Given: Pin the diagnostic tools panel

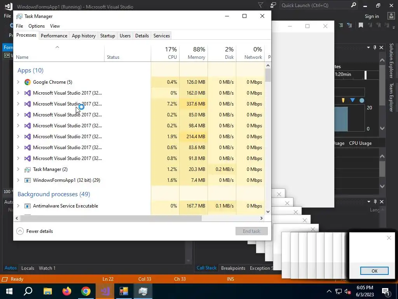Looking at the screenshot, I should click(375, 47).
